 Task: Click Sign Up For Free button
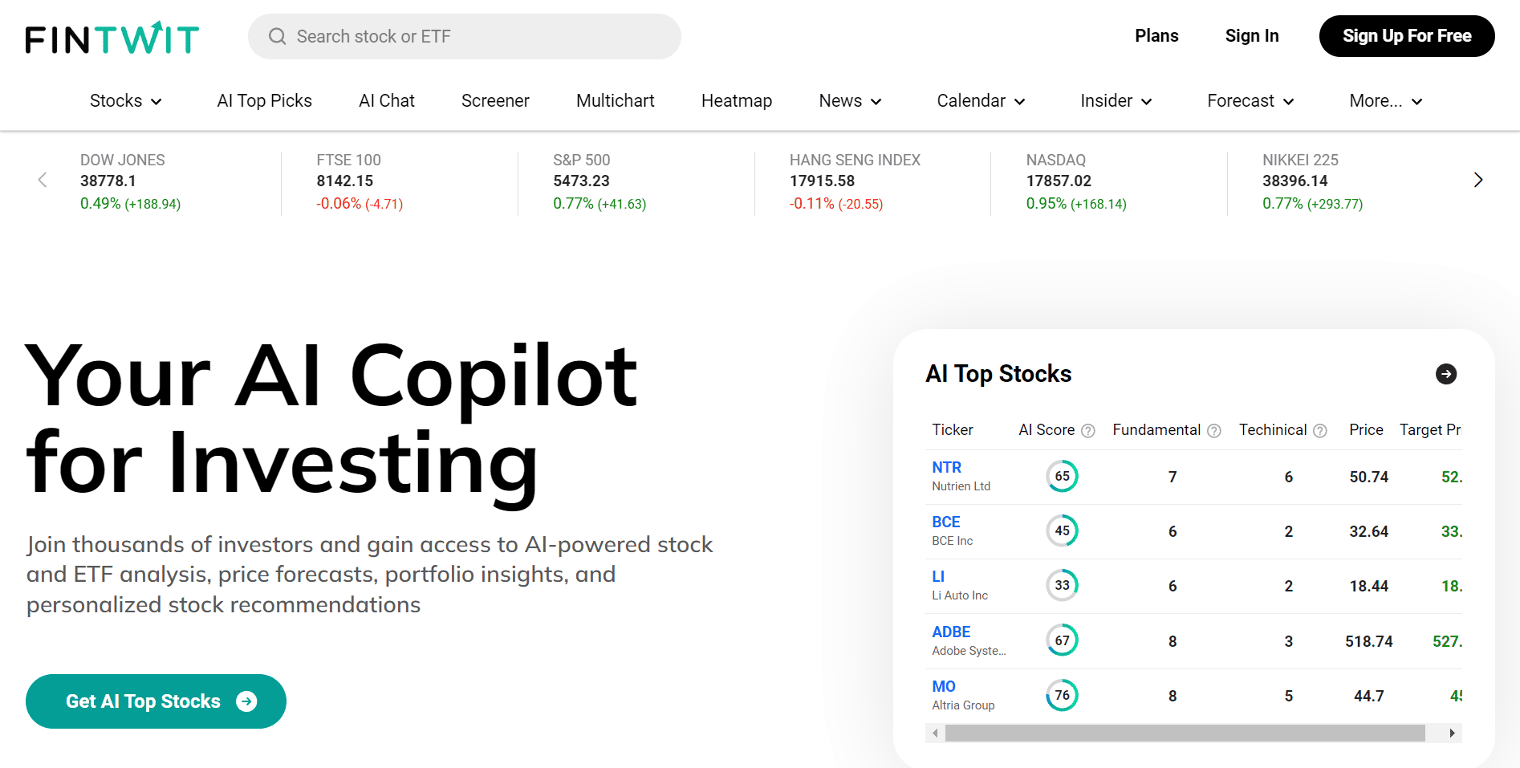[x=1406, y=36]
